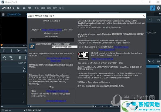Screen dimensions: 161x112
Task: Open the hamburger menu beside the timecode
Action: [x=4, y=15]
